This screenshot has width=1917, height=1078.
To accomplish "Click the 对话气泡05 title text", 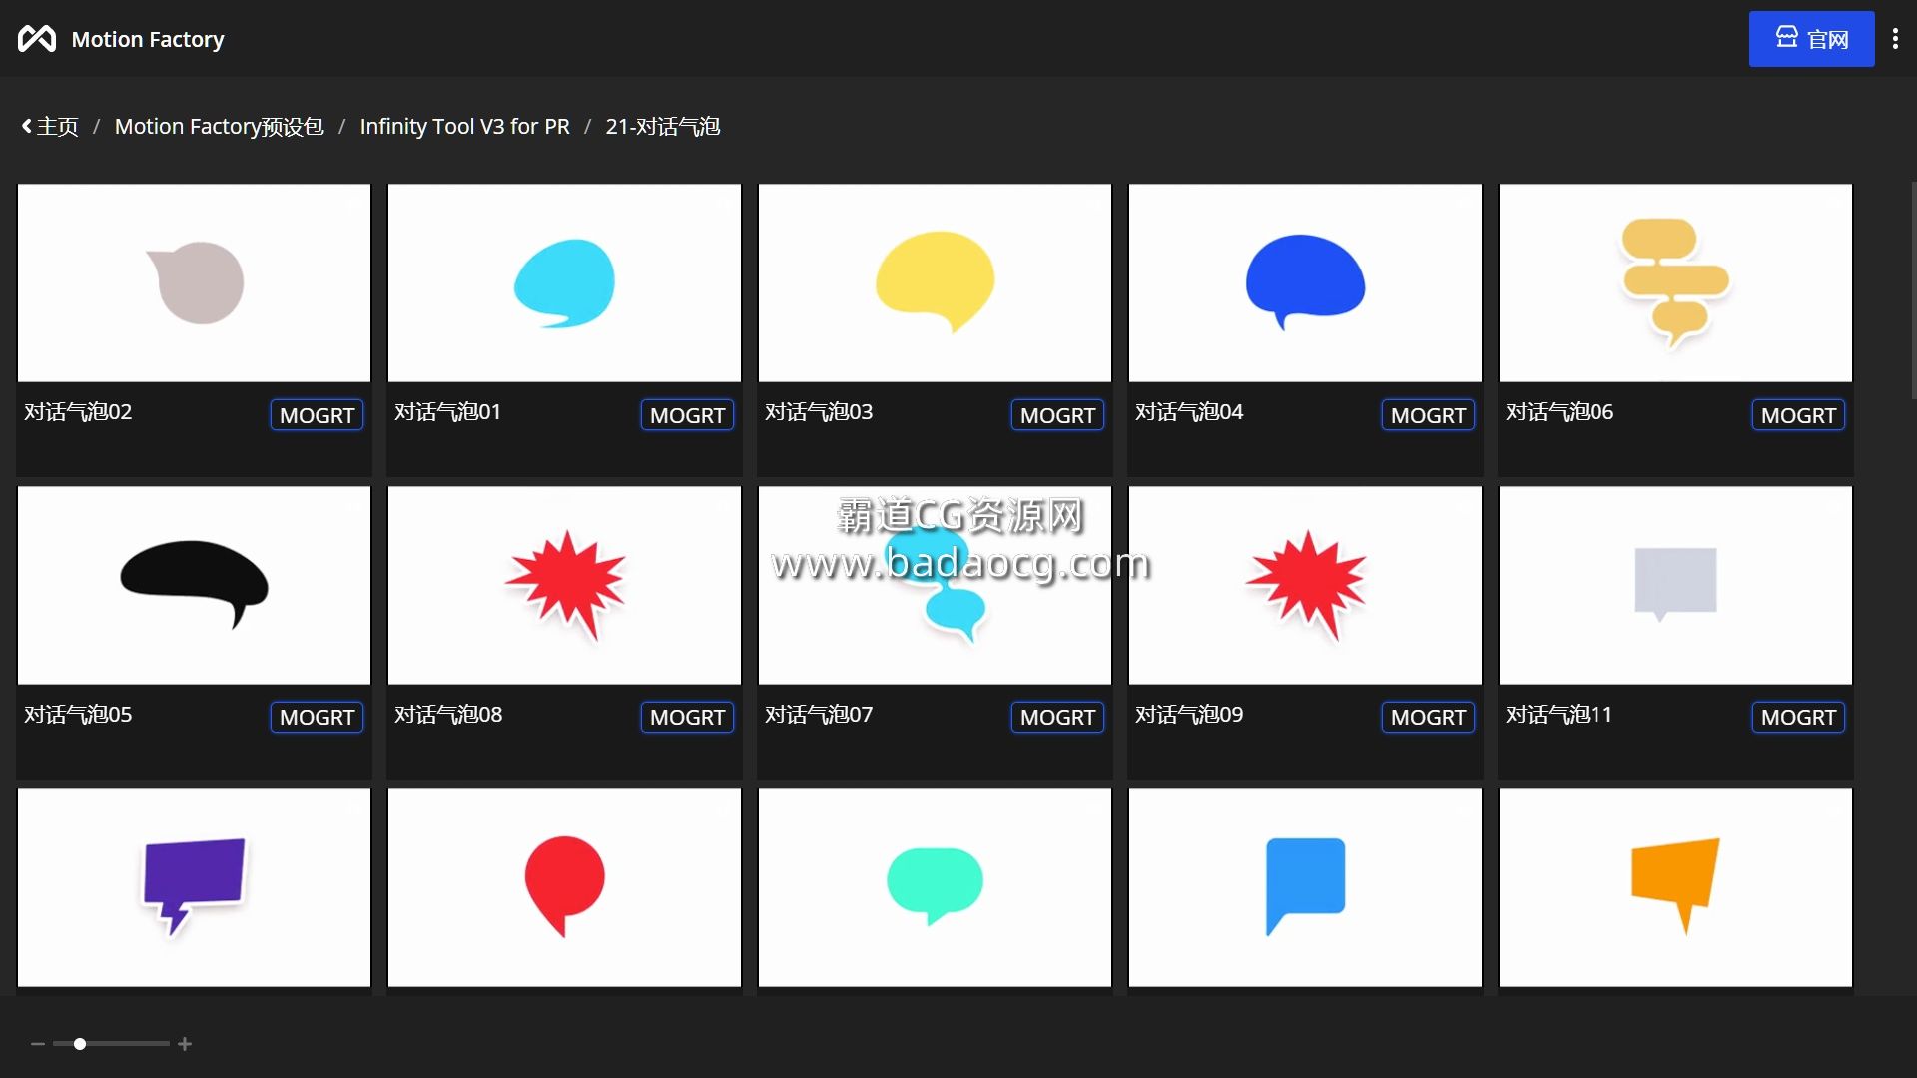I will 78,715.
